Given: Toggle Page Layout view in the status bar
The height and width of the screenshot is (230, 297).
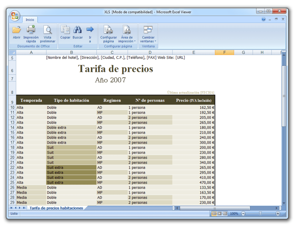Looking at the screenshot, I should (x=219, y=213).
